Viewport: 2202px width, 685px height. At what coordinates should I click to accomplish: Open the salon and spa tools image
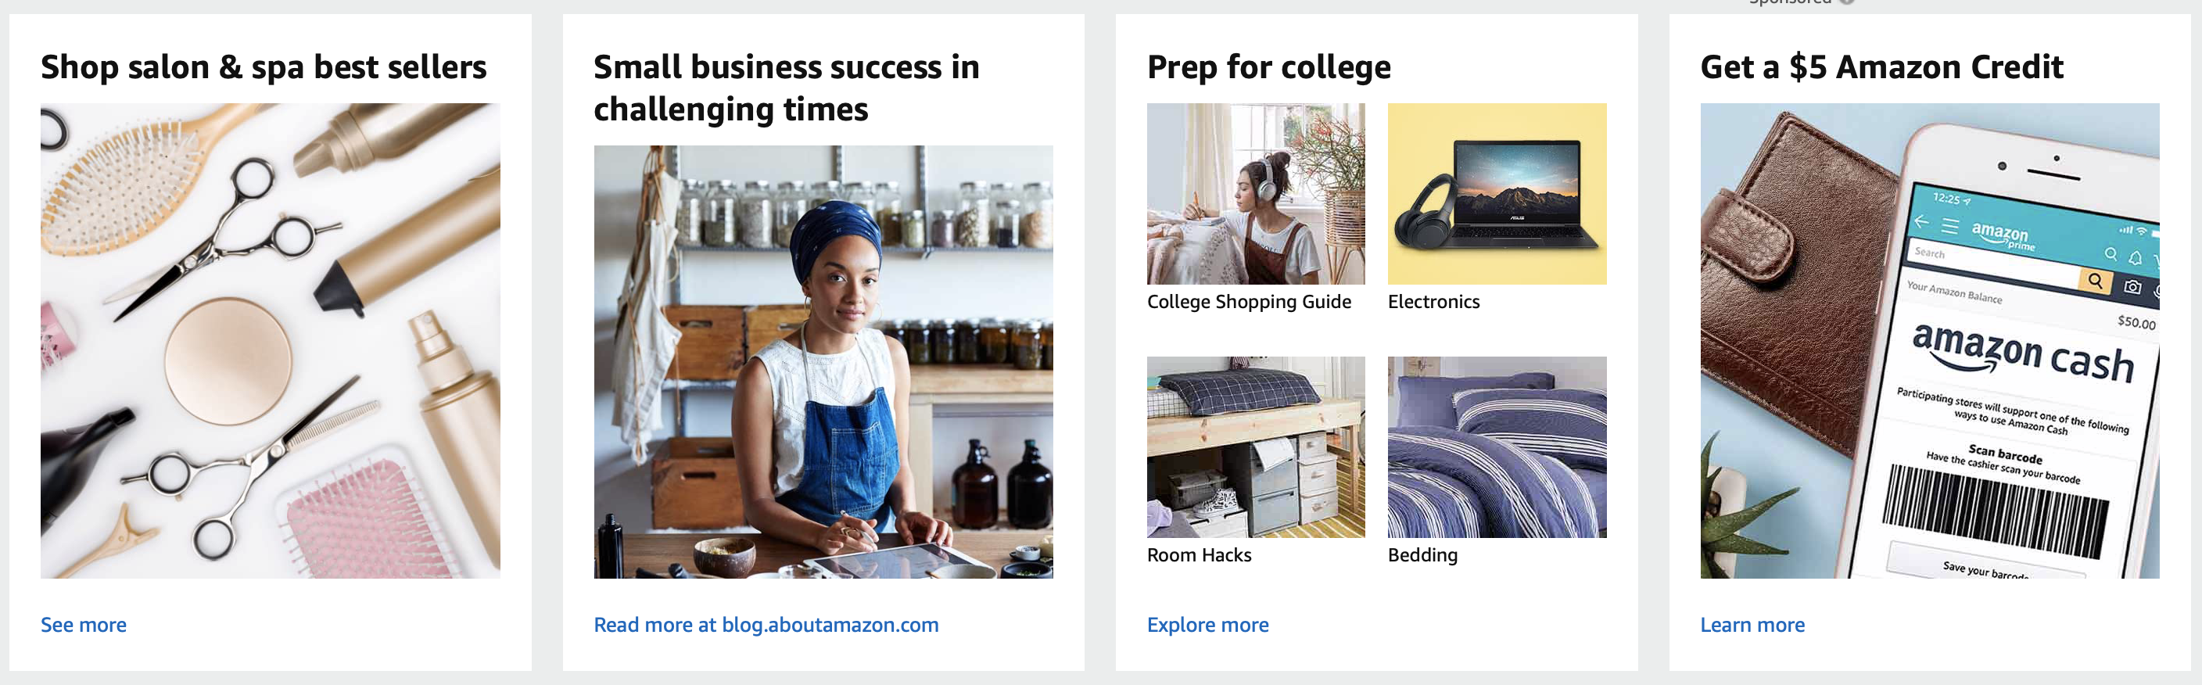click(x=270, y=340)
